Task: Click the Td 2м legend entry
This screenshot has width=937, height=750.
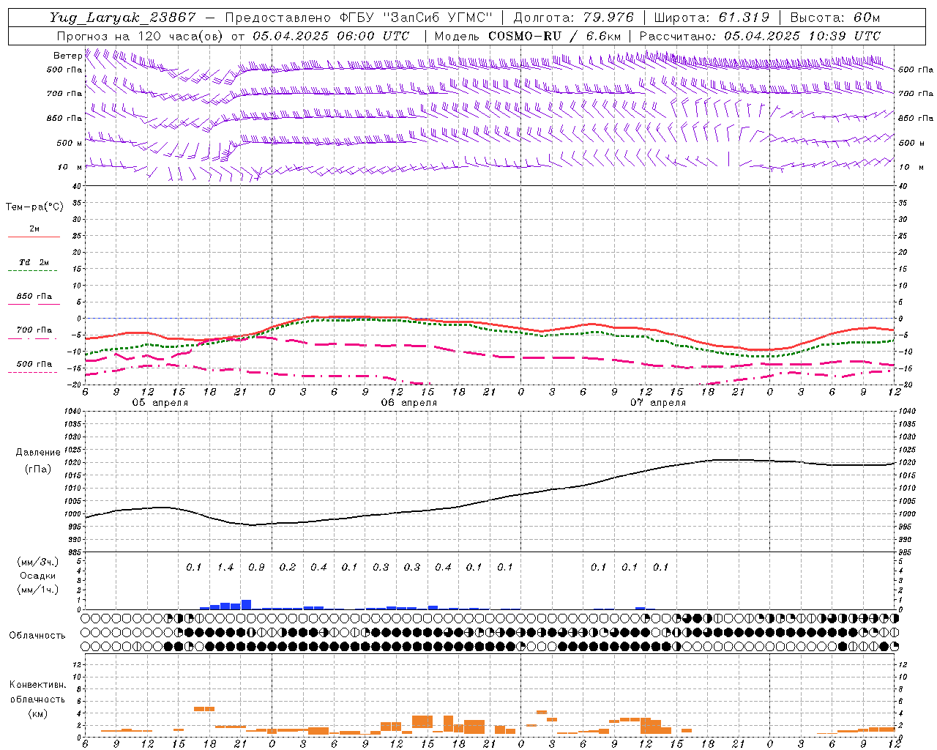Action: pos(34,262)
